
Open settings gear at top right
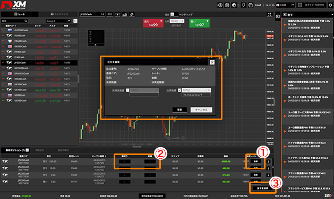tap(330, 5)
